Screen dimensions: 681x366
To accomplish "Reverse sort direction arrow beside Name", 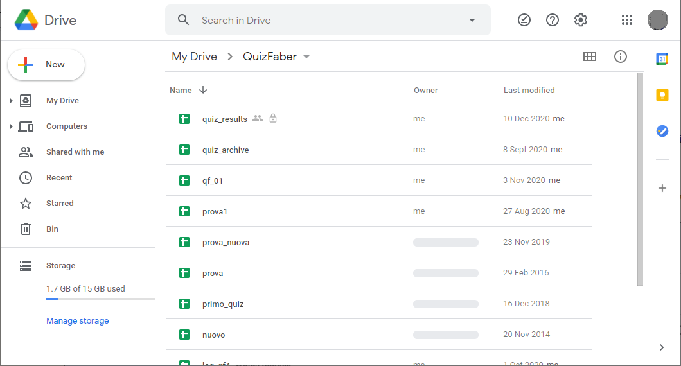I will coord(203,91).
